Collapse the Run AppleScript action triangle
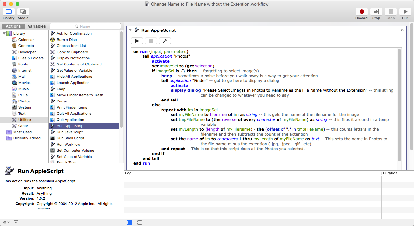The image size is (414, 226). tap(130, 30)
